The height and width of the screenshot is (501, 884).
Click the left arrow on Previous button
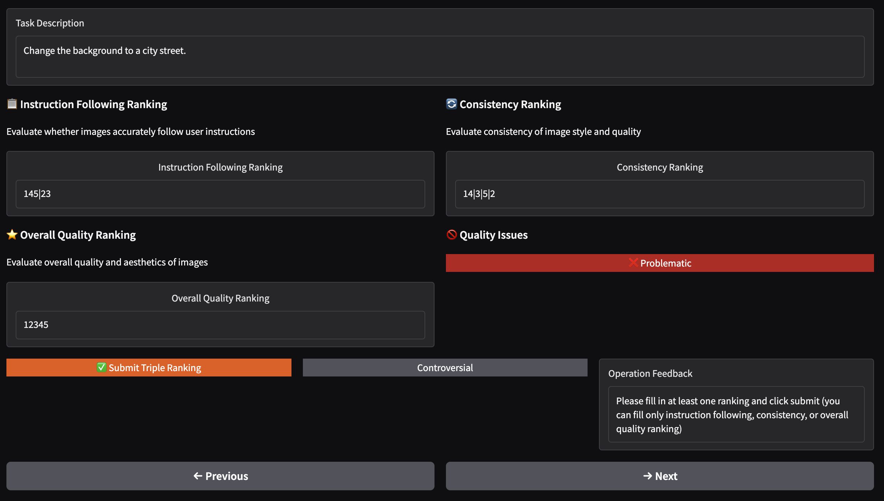click(x=198, y=476)
